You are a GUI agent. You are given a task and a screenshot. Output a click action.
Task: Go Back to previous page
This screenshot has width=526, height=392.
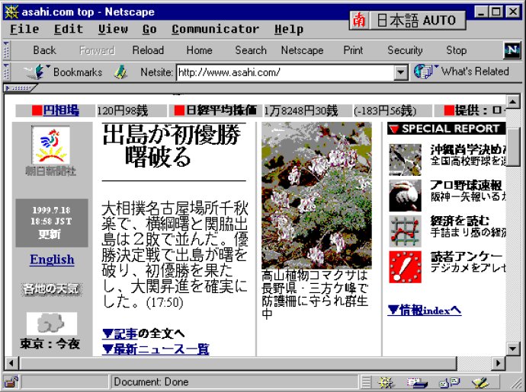click(44, 50)
